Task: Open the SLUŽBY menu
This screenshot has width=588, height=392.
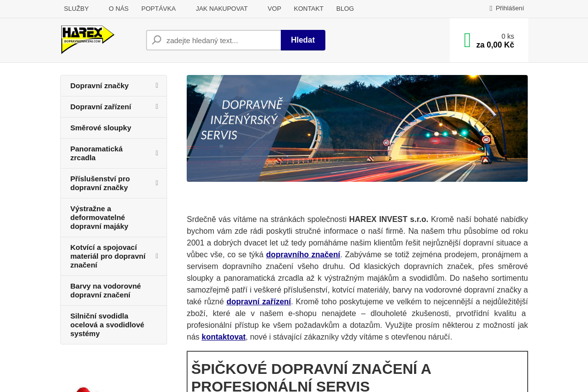Action: [x=76, y=8]
